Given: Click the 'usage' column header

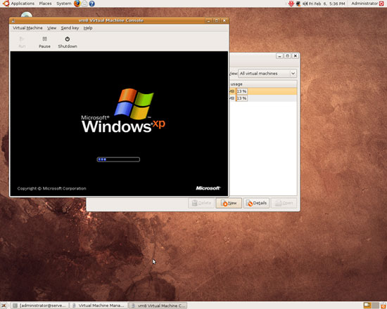Looking at the screenshot, I should point(263,84).
